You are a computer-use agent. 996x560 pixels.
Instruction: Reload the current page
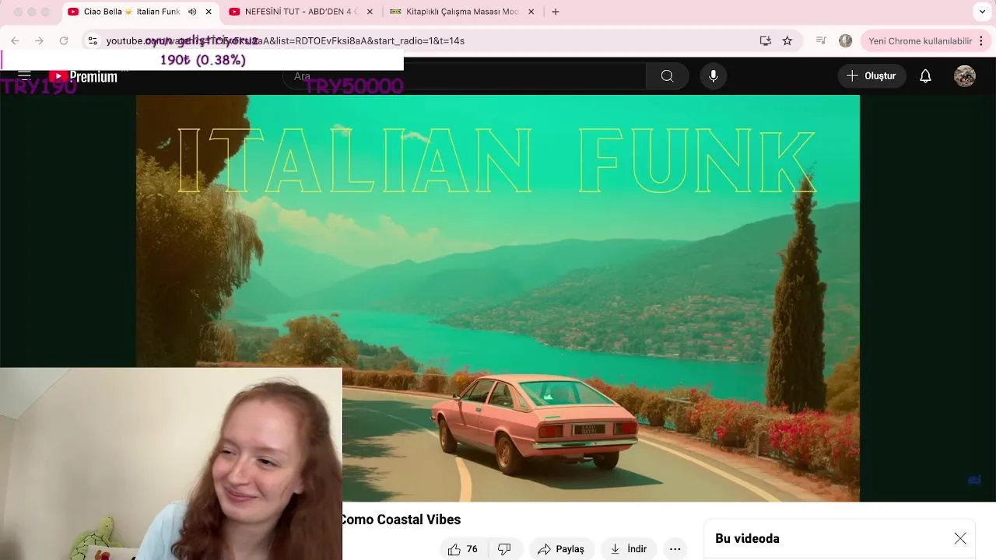(64, 40)
